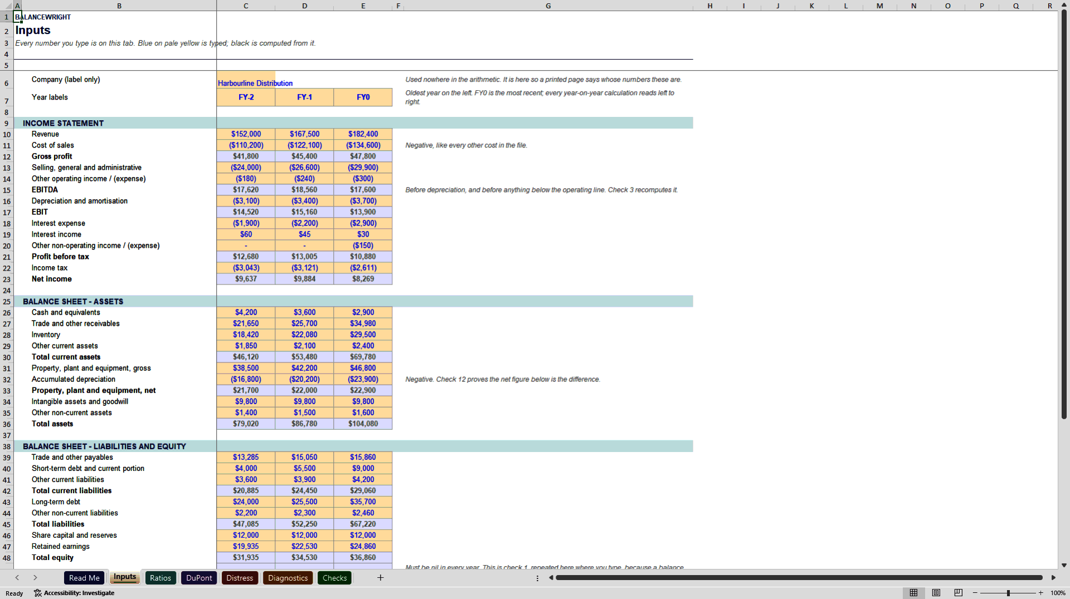The width and height of the screenshot is (1070, 599).
Task: Click the sheet tab bar options dots
Action: (x=537, y=578)
